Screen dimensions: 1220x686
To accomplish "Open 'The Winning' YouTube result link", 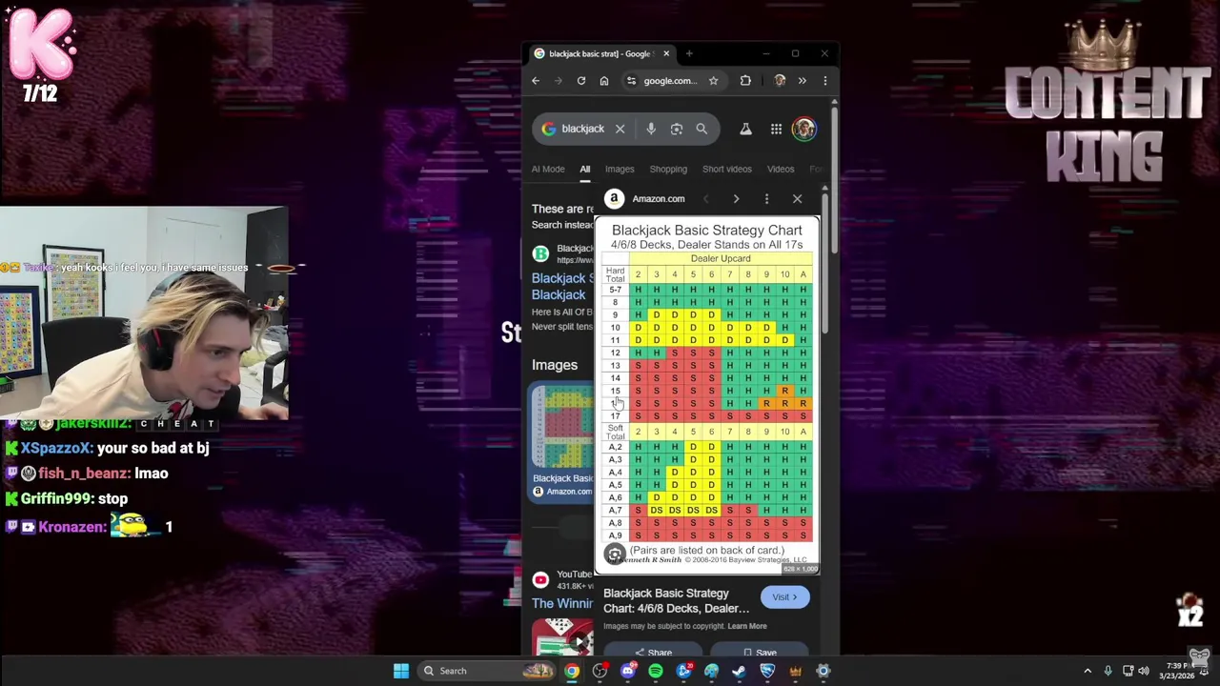I will pyautogui.click(x=562, y=603).
